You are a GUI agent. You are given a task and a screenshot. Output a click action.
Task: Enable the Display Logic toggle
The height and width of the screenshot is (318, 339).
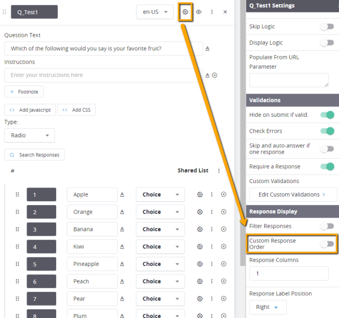click(x=327, y=43)
